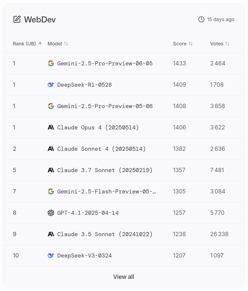The width and height of the screenshot is (248, 291).
Task: Click the GPT-4.1-2025-04-14 row votes 5770
Action: point(217,213)
